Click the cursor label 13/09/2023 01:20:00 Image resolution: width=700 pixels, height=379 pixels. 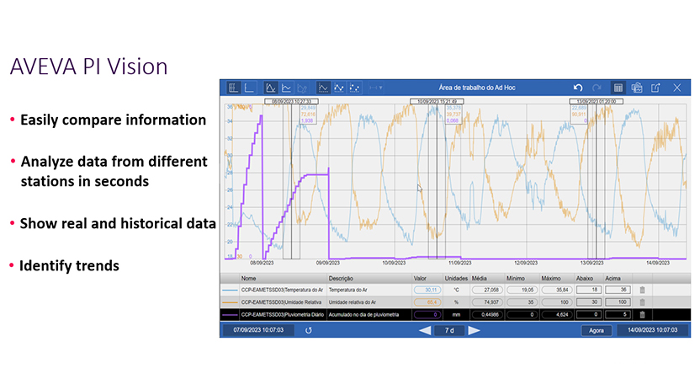(596, 101)
